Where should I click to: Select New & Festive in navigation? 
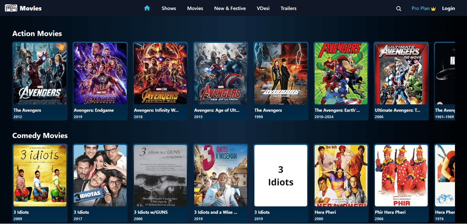(x=230, y=8)
